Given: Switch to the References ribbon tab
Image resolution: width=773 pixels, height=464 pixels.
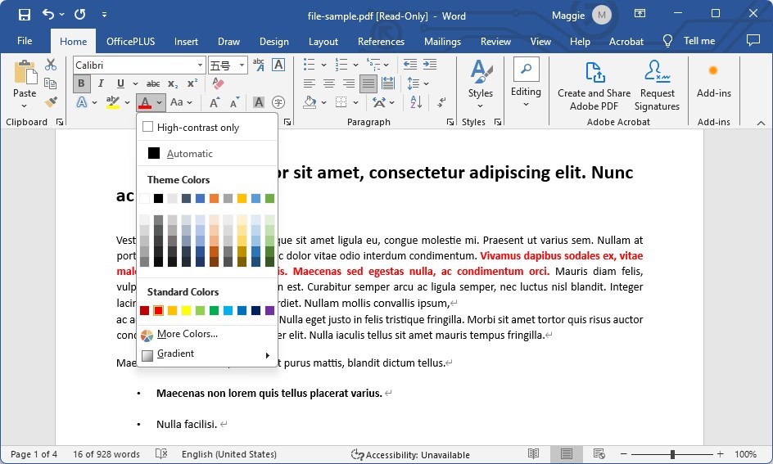Looking at the screenshot, I should [381, 42].
